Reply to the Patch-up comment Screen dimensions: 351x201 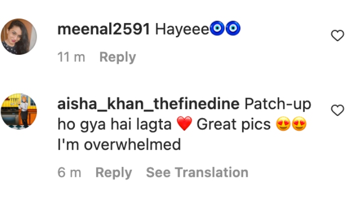tap(113, 172)
